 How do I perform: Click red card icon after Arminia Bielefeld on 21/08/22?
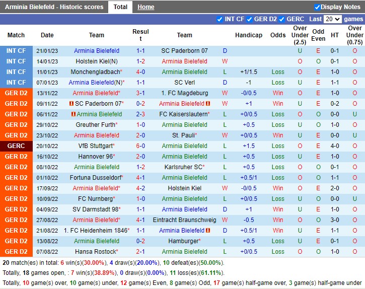(x=208, y=230)
